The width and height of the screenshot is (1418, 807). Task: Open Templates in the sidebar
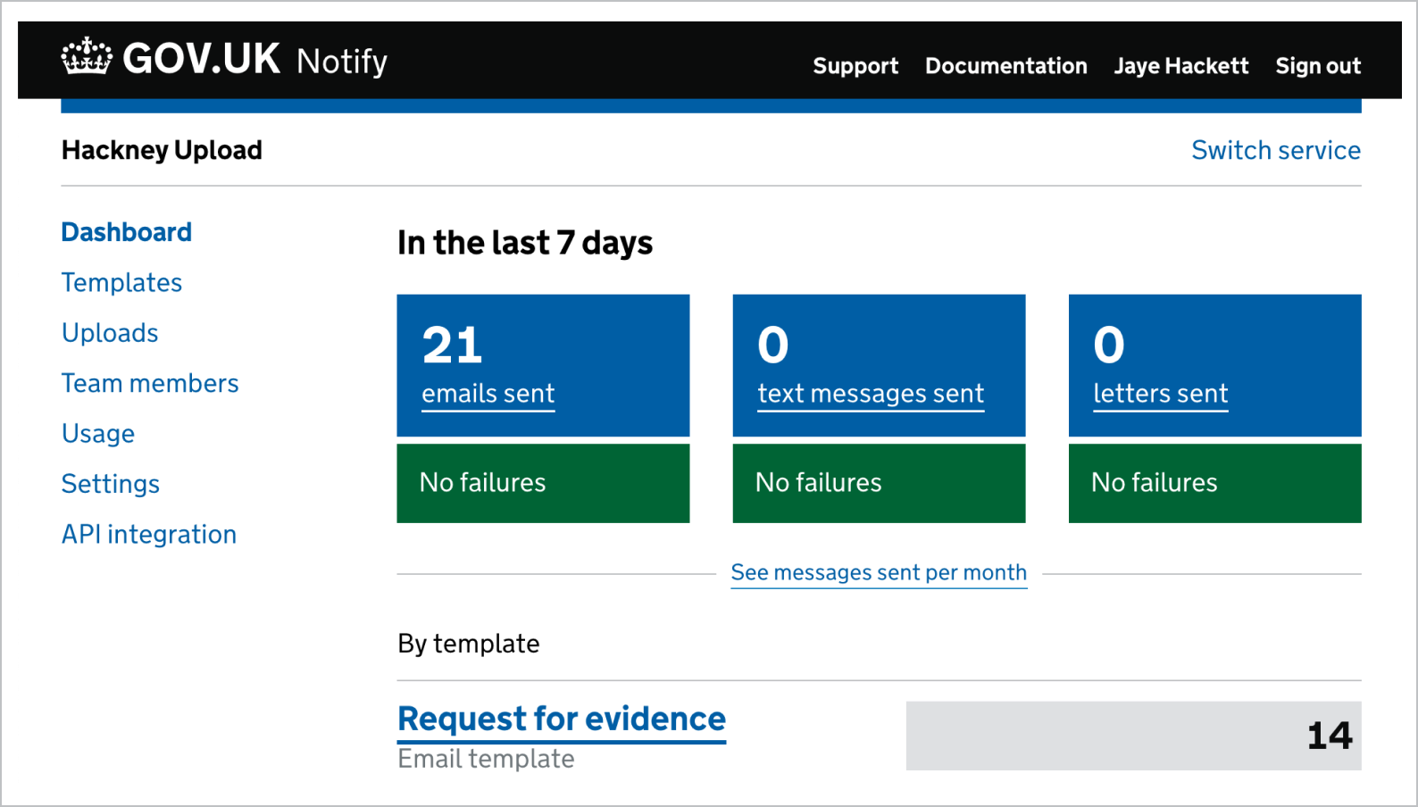click(121, 283)
